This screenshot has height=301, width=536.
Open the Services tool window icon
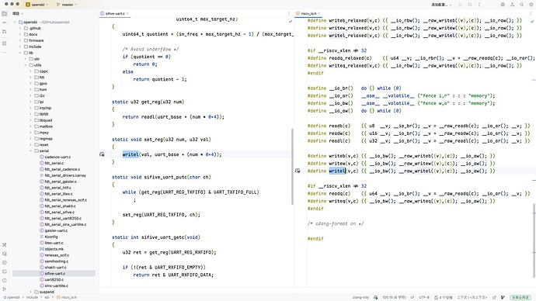(5, 262)
